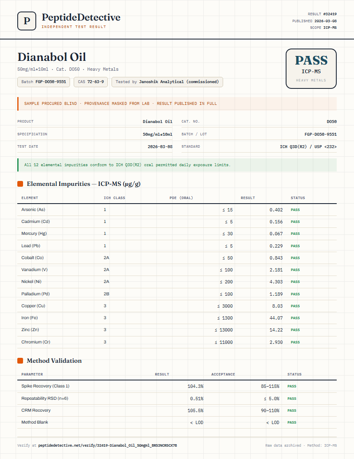Click the Vanadium (V) row label
The width and height of the screenshot is (354, 459).
point(34,270)
